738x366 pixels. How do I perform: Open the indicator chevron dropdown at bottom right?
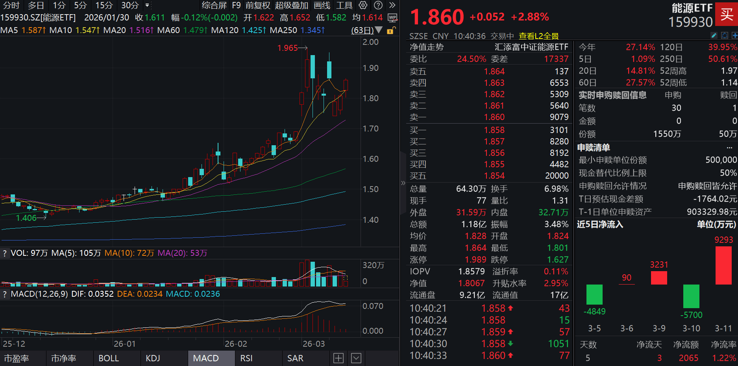(356, 358)
